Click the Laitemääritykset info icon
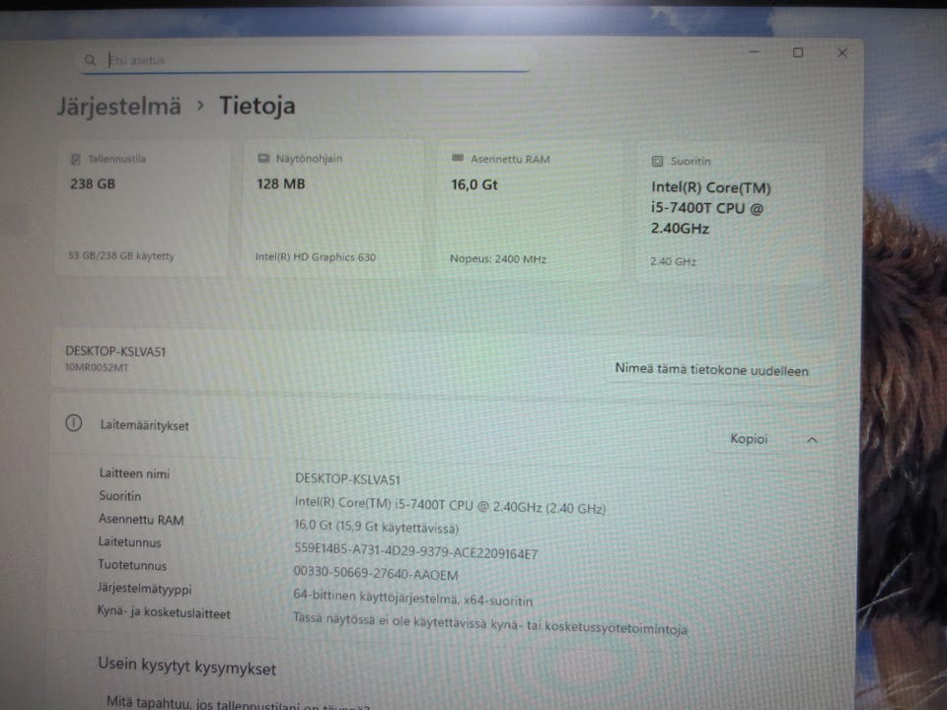The height and width of the screenshot is (710, 947). [74, 423]
